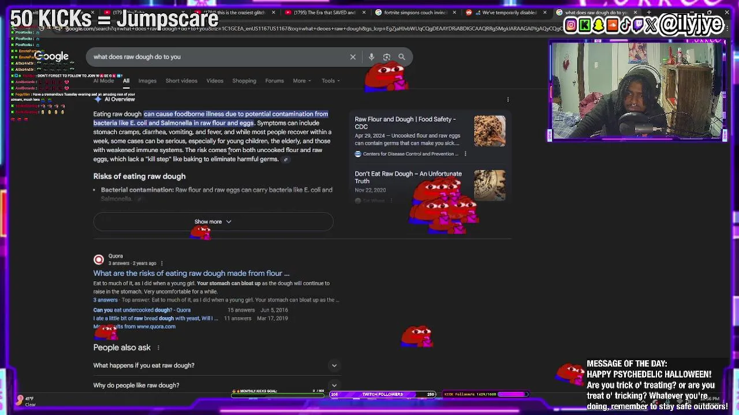The width and height of the screenshot is (739, 415).
Task: Click '11 answers' text in Quora result
Action: tap(238, 318)
